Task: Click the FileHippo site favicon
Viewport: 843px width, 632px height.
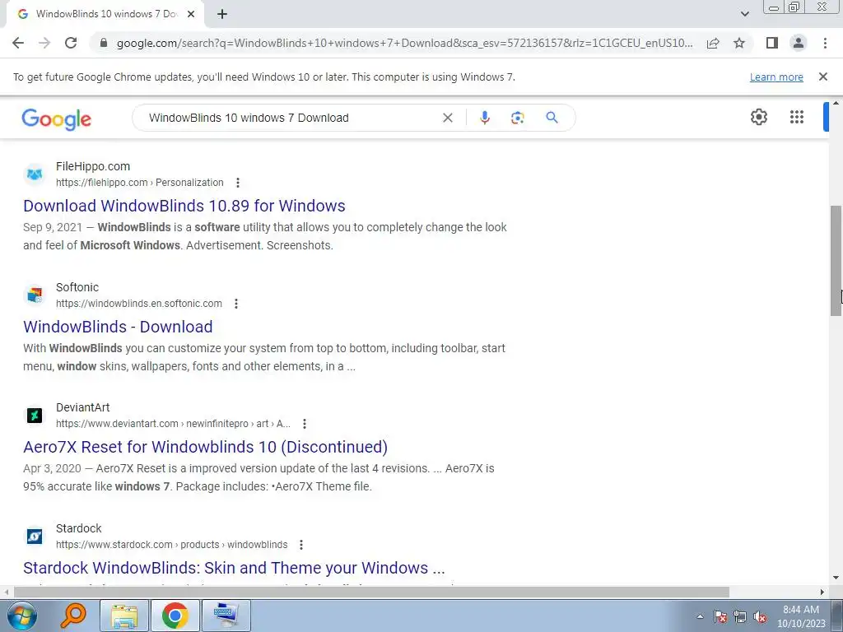Action: [35, 174]
